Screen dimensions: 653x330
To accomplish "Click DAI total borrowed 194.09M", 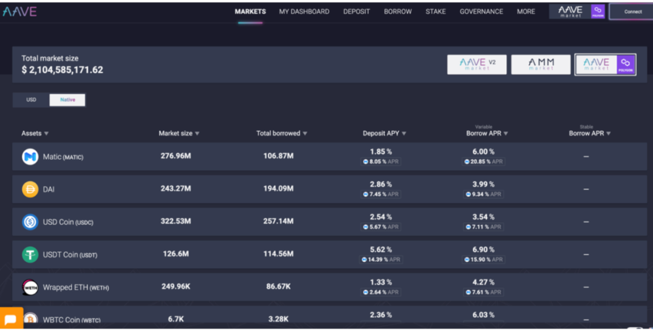I will [x=278, y=188].
